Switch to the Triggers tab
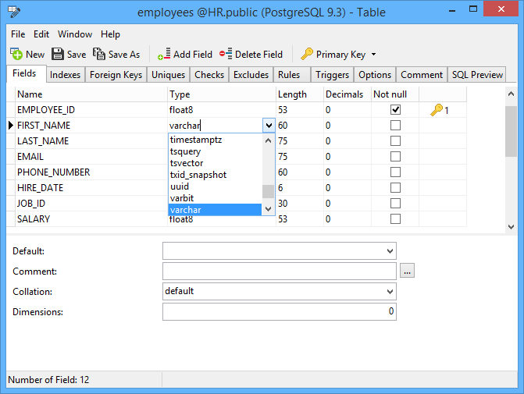This screenshot has width=524, height=394. (332, 75)
